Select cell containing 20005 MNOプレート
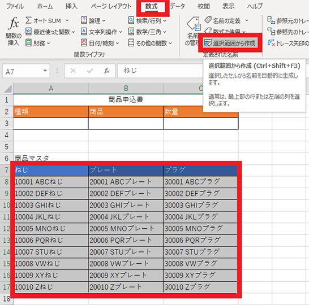Screen dimensions: 309x305 (x=126, y=229)
